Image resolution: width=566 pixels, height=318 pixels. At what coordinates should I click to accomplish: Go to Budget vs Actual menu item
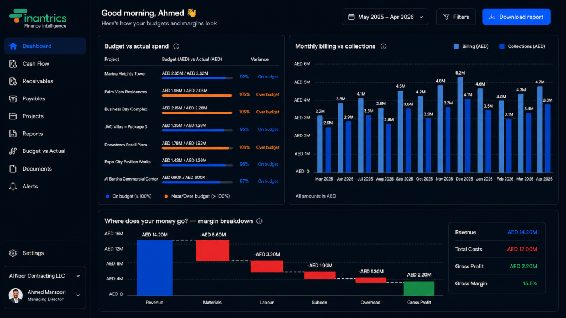(x=45, y=151)
